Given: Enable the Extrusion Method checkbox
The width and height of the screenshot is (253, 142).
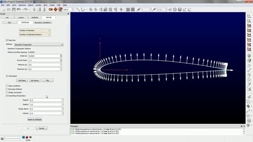Looking at the screenshot, I should click(7, 89).
